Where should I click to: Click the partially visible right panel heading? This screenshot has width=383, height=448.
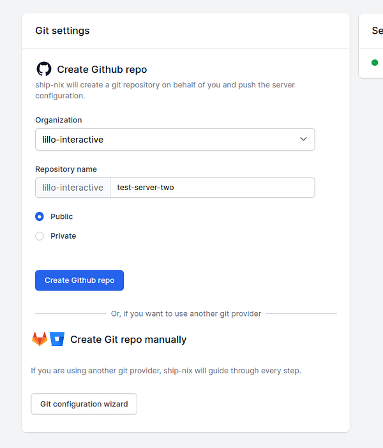coord(377,31)
